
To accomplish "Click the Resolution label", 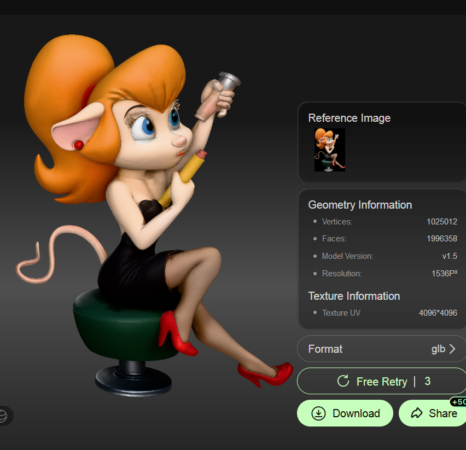I will pos(342,274).
